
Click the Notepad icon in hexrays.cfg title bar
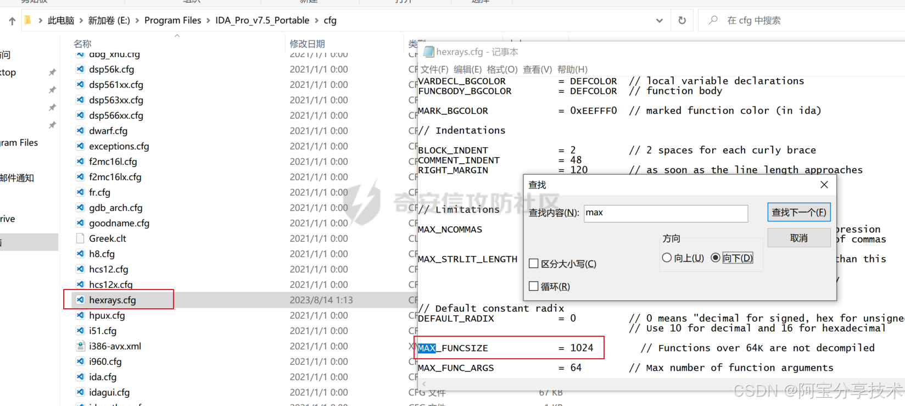pos(429,52)
